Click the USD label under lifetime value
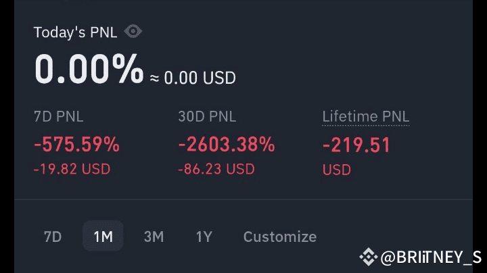This screenshot has width=487, height=273. (336, 169)
